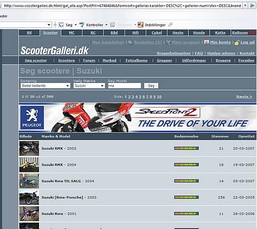257x229 pixels.
Task: Open the BaBoom tab
Action: [x=243, y=33]
